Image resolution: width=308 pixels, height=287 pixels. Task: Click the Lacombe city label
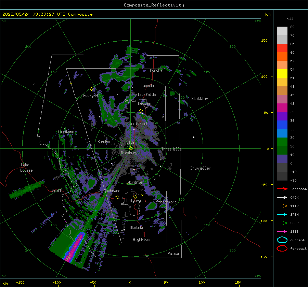148,86
